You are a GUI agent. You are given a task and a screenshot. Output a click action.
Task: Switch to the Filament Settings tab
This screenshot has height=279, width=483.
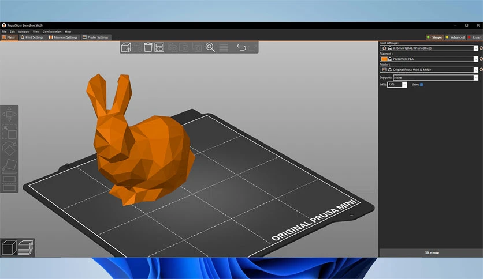pyautogui.click(x=63, y=37)
